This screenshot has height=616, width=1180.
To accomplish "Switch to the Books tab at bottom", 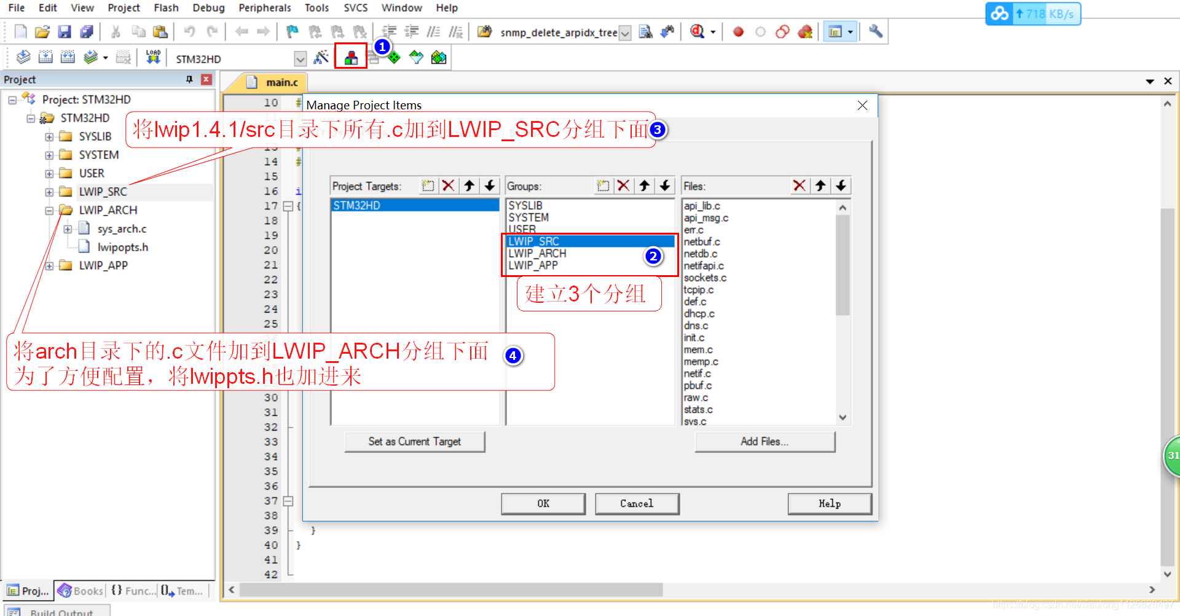I will [80, 590].
